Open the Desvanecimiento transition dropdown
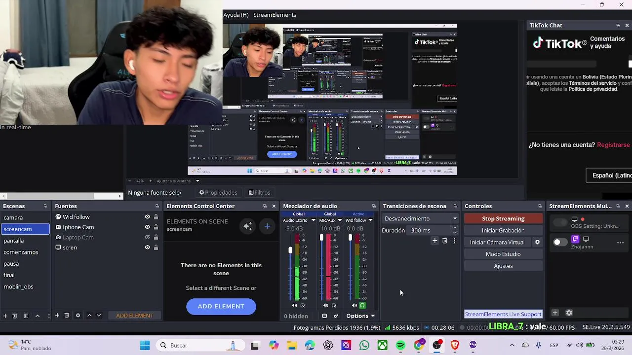 pyautogui.click(x=420, y=218)
